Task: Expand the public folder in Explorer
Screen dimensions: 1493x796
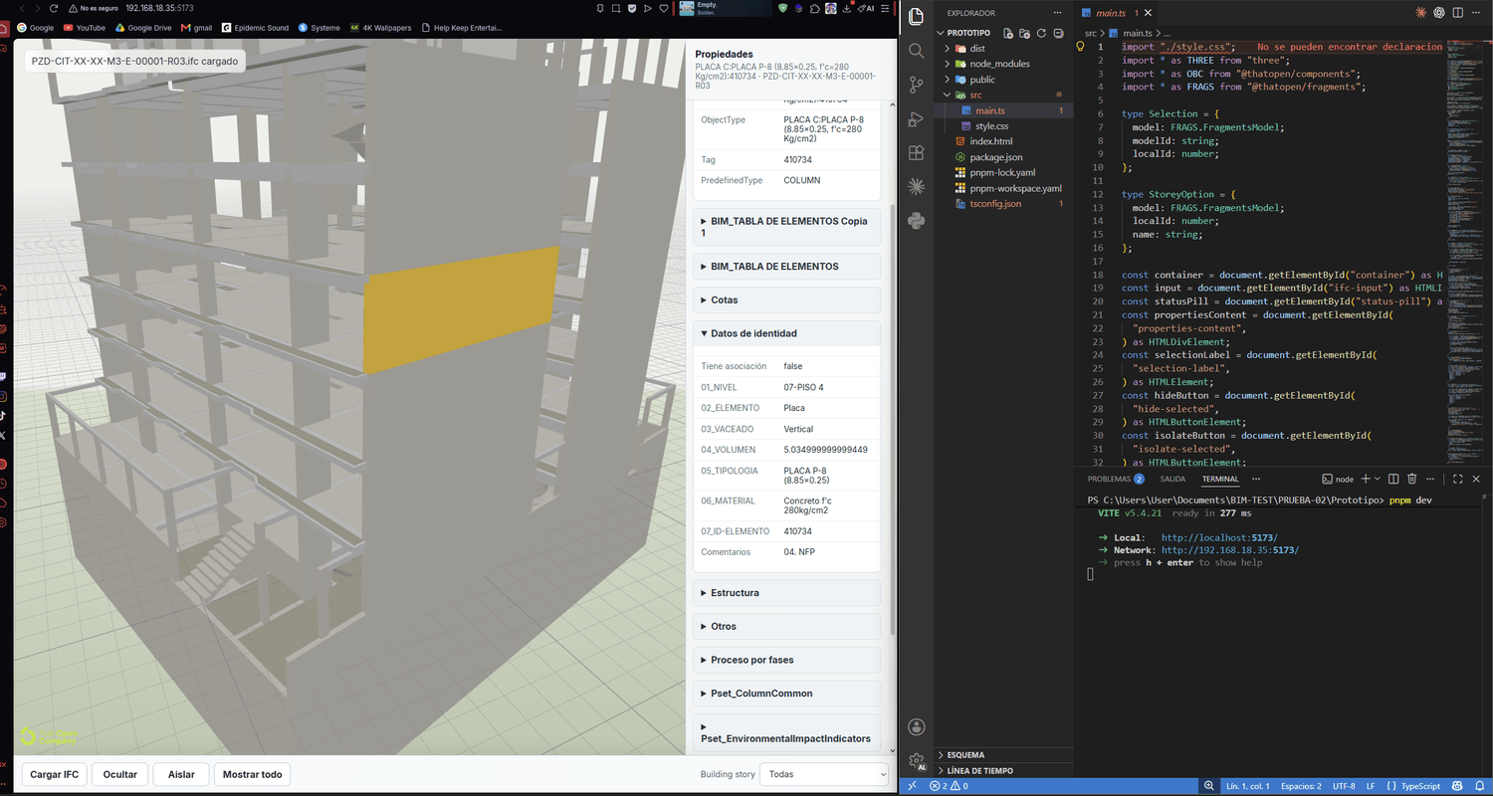Action: pos(1005,80)
